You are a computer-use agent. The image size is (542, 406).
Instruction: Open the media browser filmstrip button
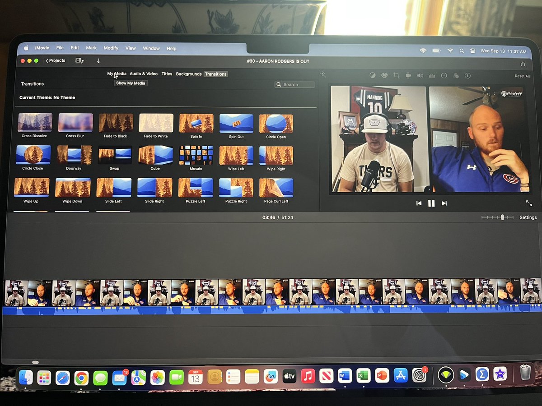click(x=79, y=60)
